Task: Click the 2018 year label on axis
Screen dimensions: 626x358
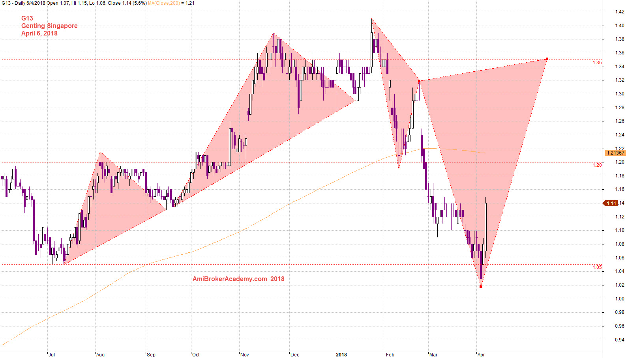Action: pyautogui.click(x=341, y=355)
